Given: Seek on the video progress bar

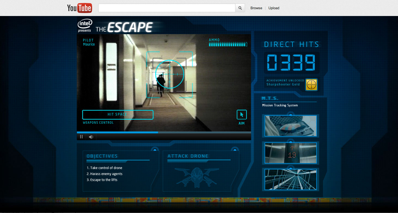Looking at the screenshot, I should click(164, 132).
